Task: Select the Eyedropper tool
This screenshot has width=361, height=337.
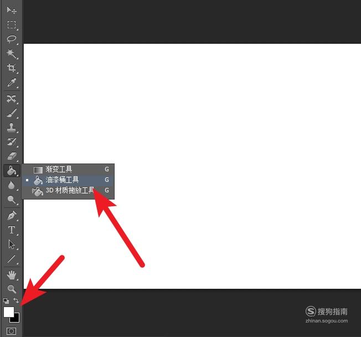Action: pyautogui.click(x=12, y=83)
